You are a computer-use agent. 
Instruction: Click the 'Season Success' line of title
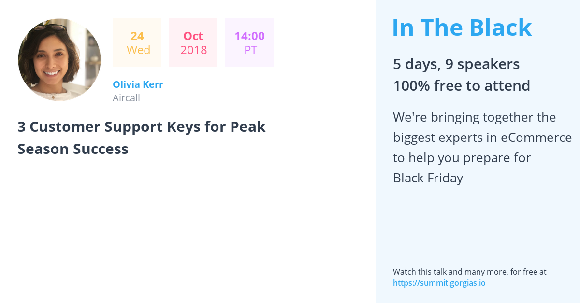tap(73, 149)
